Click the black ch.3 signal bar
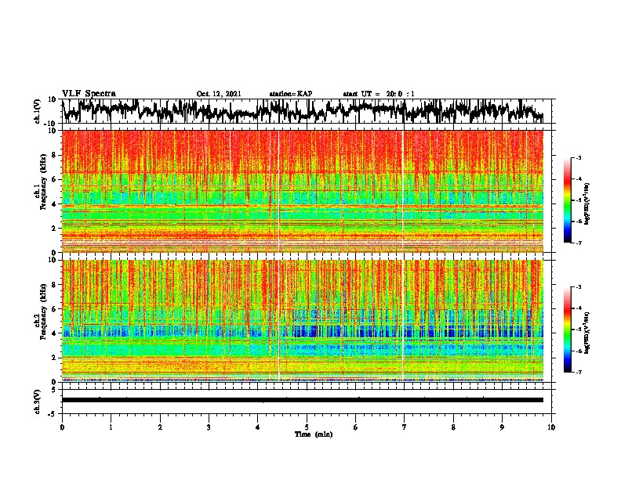Screen dimensions: 621x479 [x=302, y=400]
